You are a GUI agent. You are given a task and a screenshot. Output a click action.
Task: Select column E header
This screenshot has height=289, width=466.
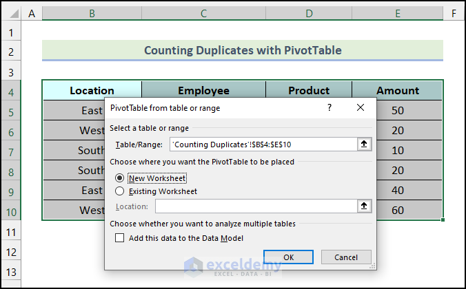point(398,13)
